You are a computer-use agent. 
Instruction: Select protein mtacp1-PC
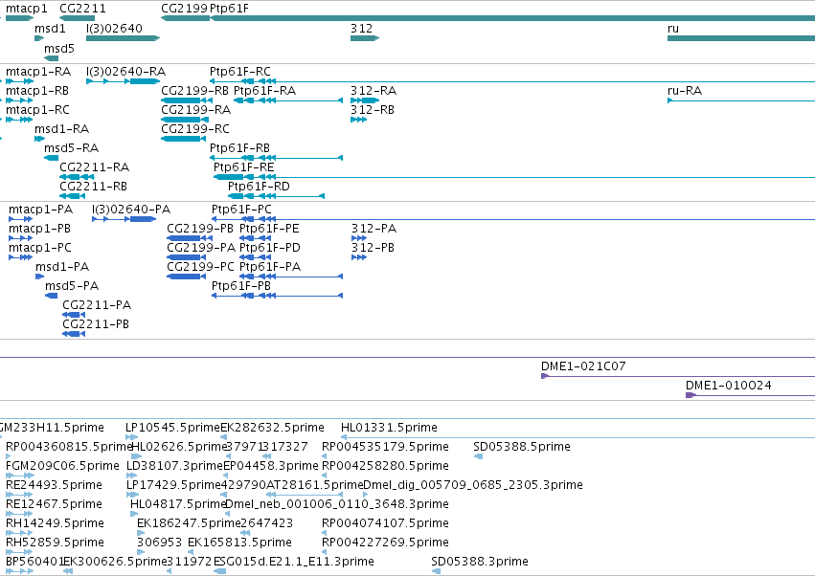tap(40, 248)
